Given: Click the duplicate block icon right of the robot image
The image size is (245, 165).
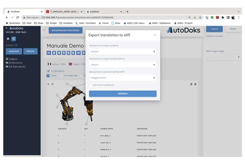Looking at the screenshot, I should pos(191,84).
